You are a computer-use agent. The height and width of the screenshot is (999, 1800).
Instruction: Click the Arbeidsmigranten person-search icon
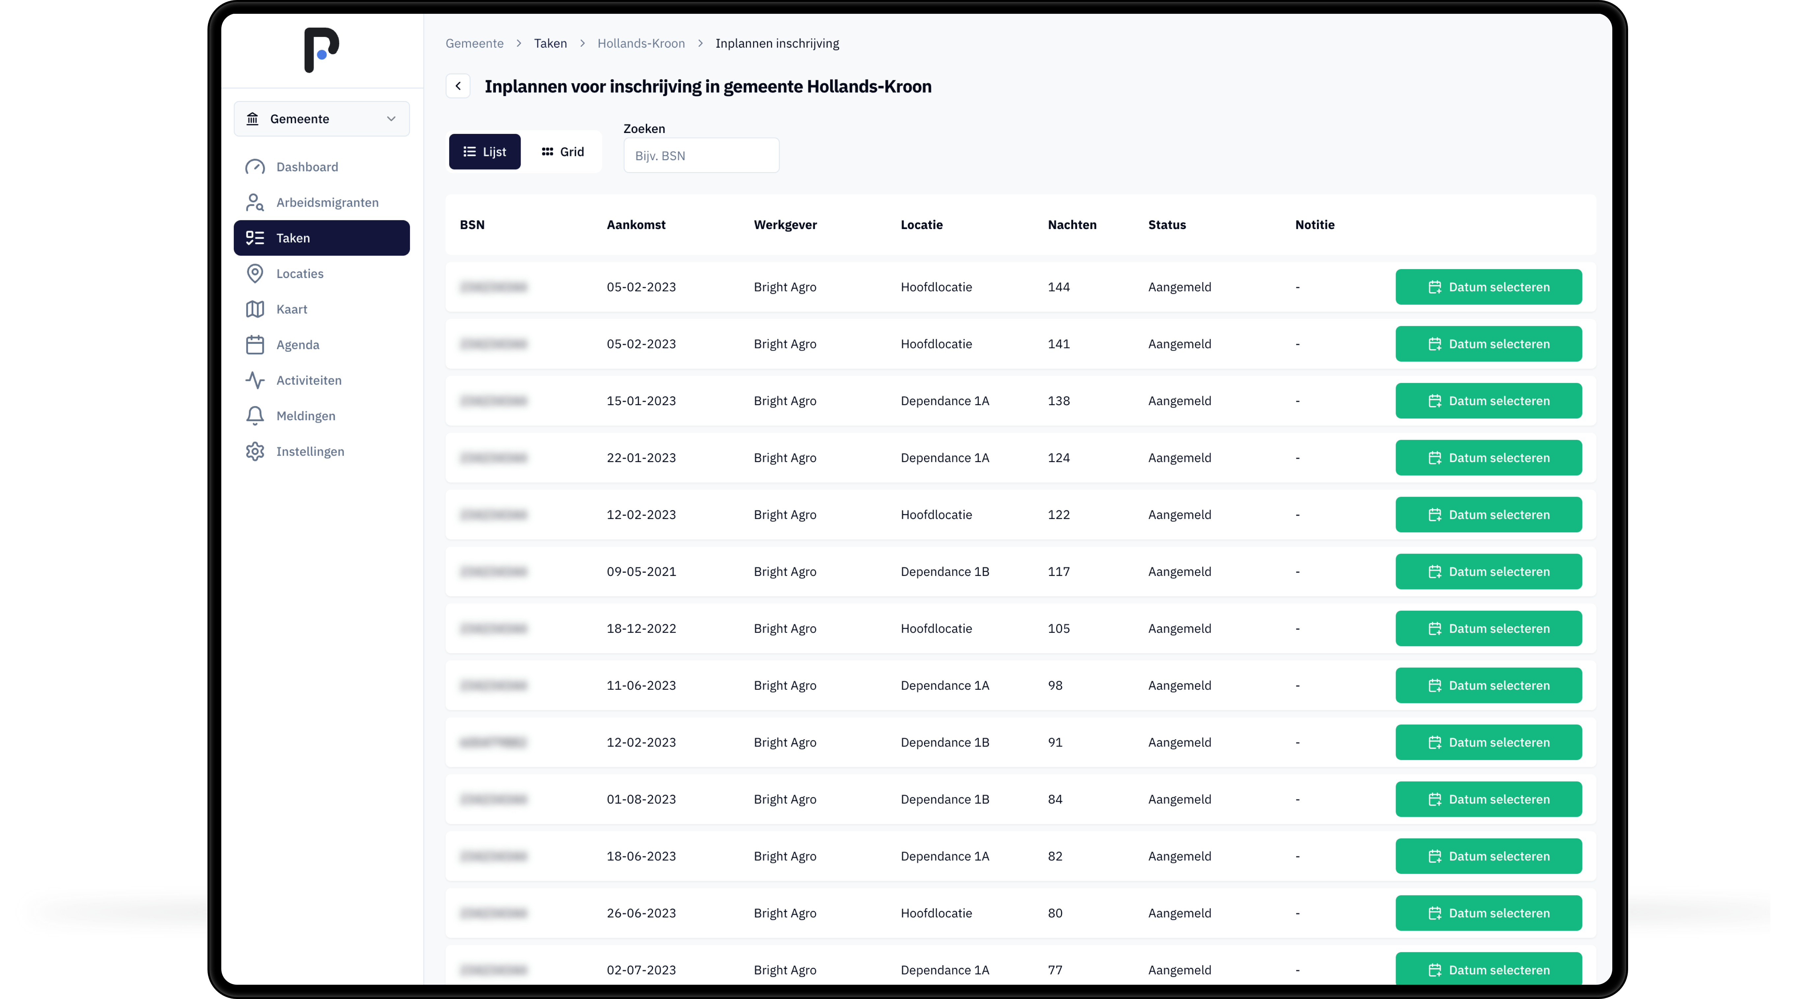[x=255, y=202]
